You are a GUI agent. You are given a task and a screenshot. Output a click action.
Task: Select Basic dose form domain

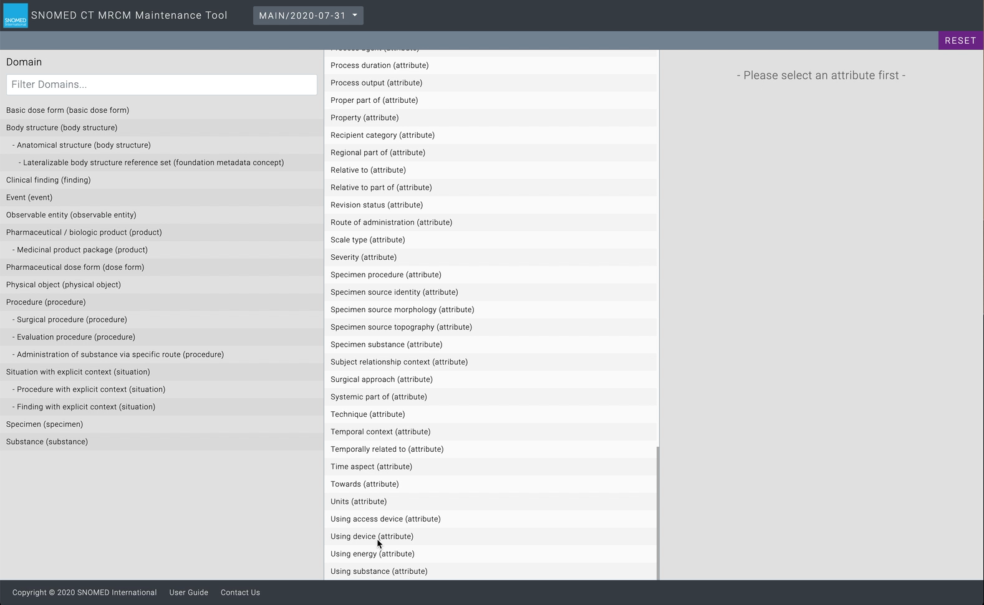click(x=162, y=110)
